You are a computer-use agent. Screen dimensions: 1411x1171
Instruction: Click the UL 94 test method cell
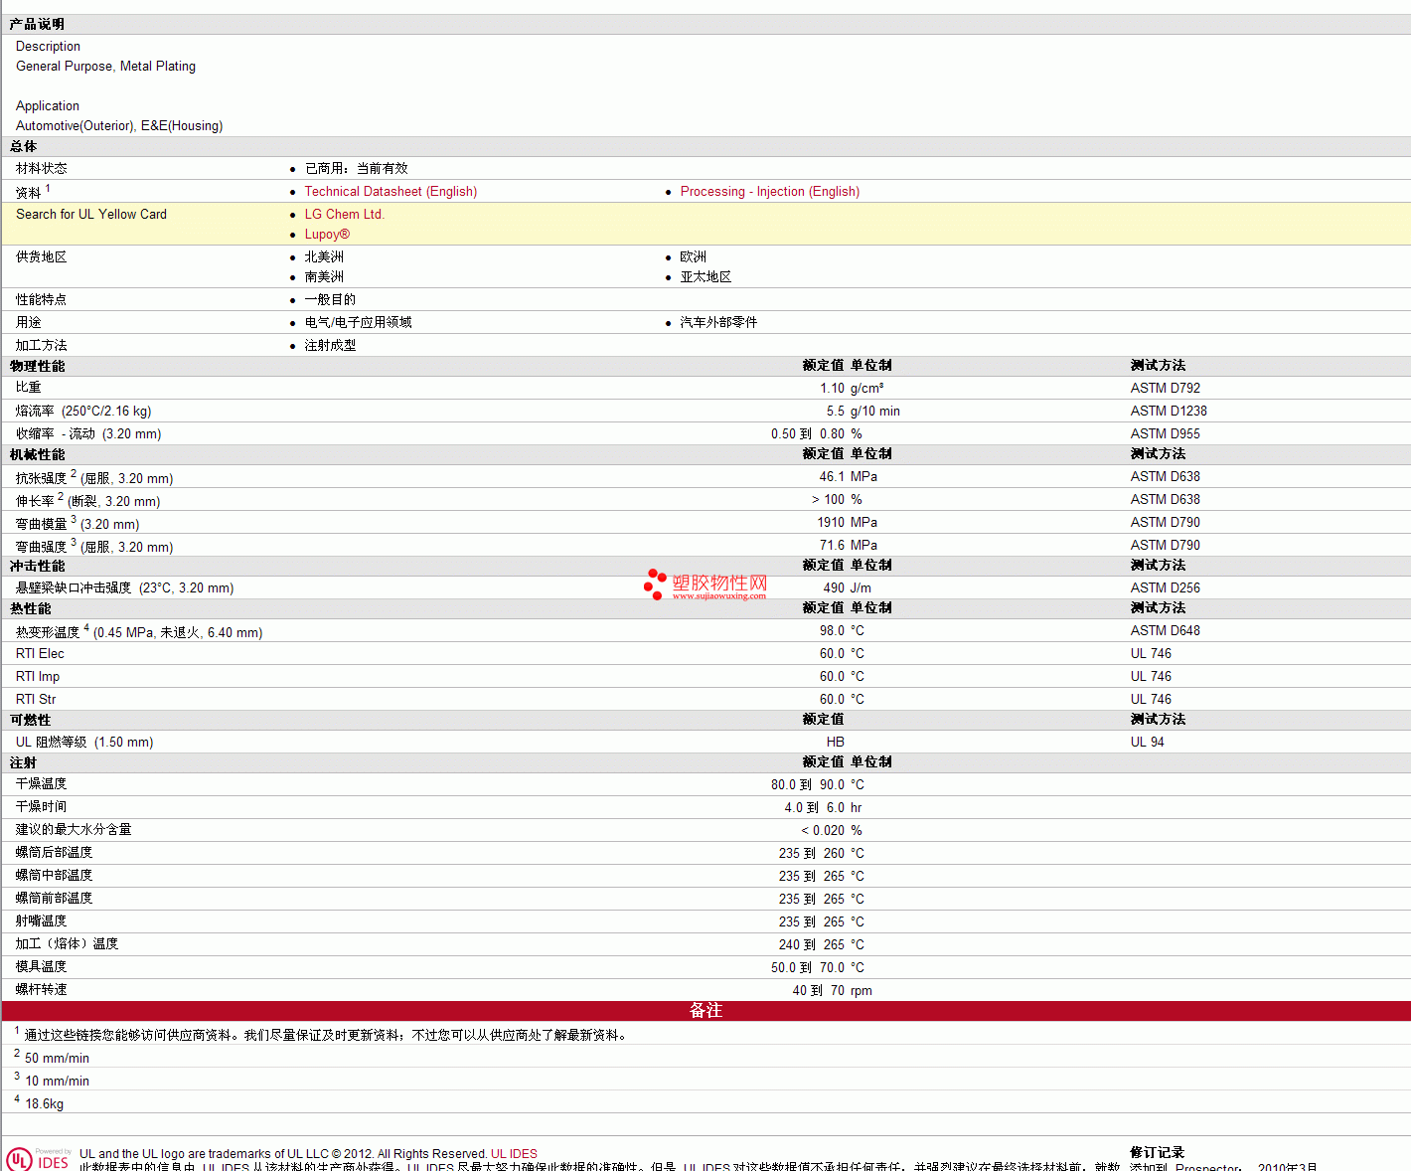[1147, 743]
